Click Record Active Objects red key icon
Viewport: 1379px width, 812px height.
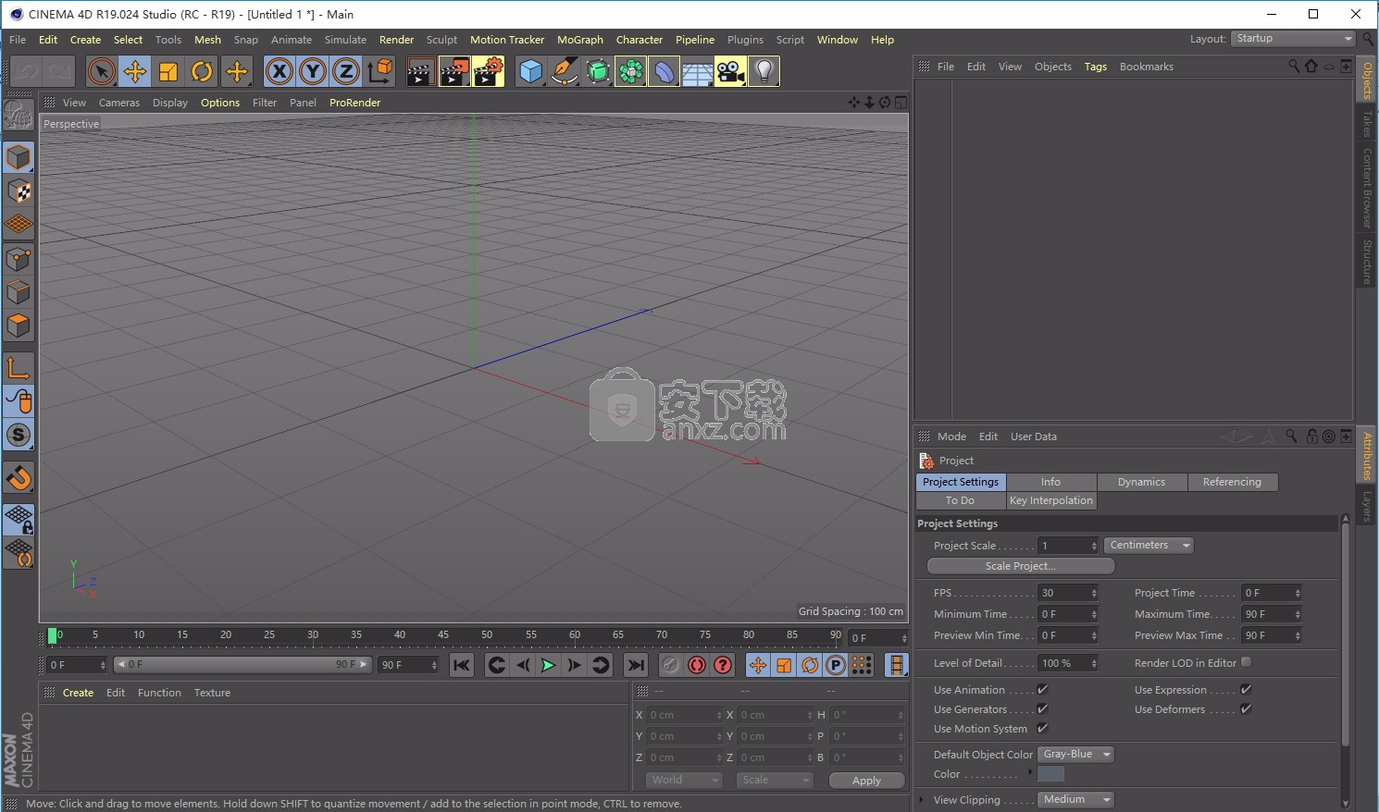click(671, 665)
